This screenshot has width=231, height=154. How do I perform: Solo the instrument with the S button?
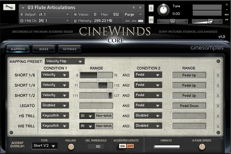coord(151,8)
